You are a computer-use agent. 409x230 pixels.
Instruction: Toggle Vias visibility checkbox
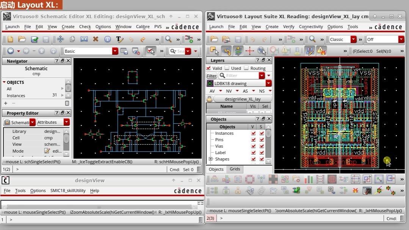click(x=253, y=146)
